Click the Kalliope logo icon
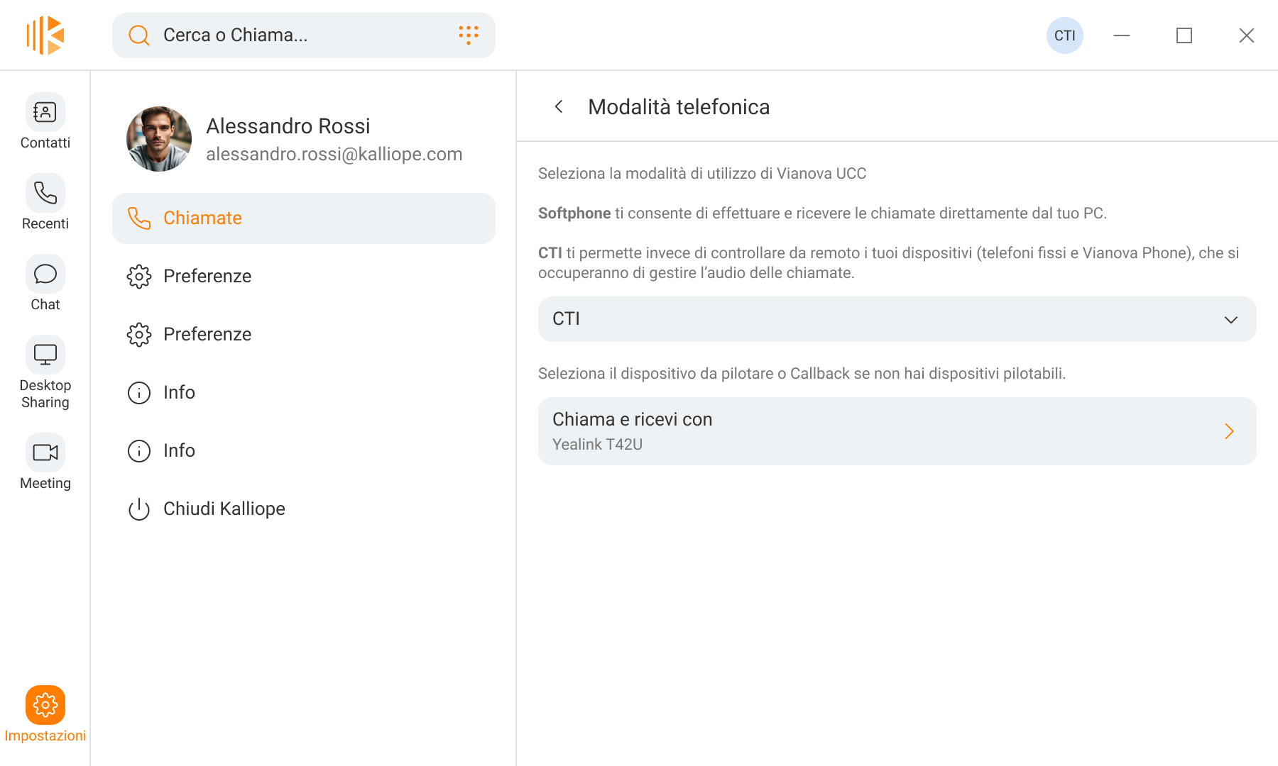Viewport: 1278px width, 766px height. [46, 35]
